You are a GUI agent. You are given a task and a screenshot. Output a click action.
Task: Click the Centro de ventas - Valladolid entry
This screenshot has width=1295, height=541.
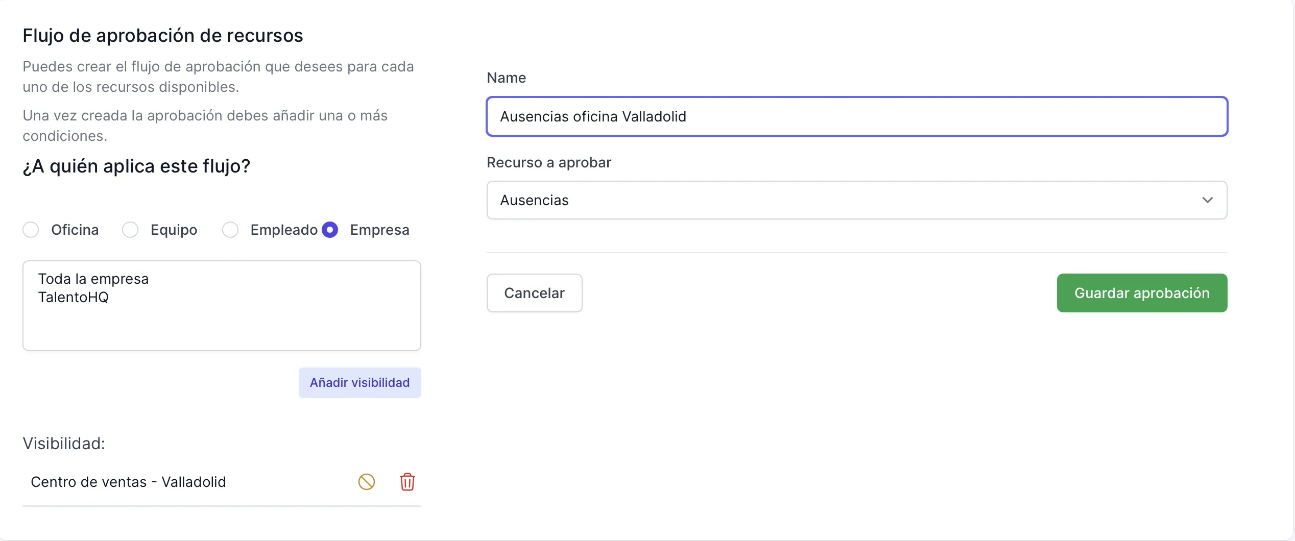tap(128, 481)
